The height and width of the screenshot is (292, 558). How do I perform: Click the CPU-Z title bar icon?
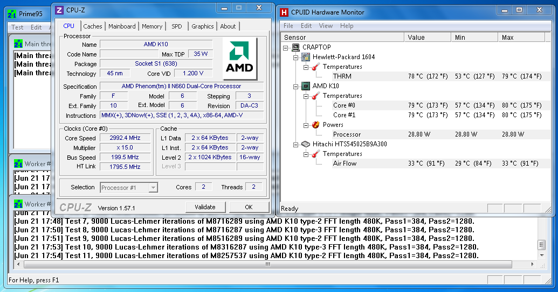59,10
